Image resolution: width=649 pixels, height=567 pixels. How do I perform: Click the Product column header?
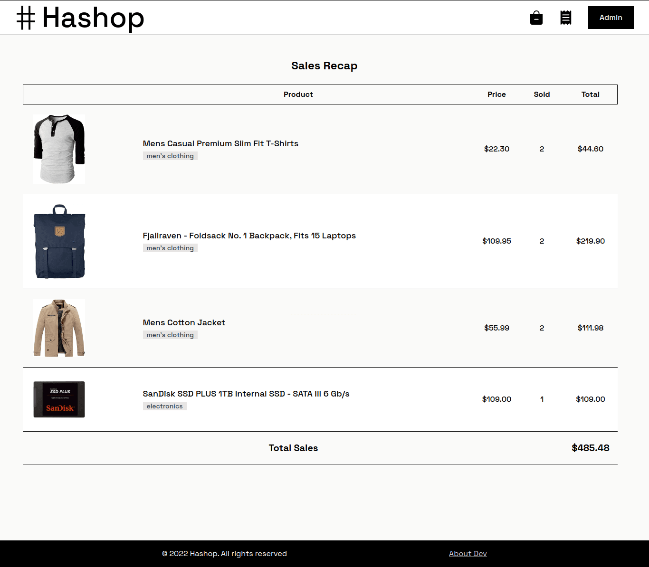[x=298, y=94]
